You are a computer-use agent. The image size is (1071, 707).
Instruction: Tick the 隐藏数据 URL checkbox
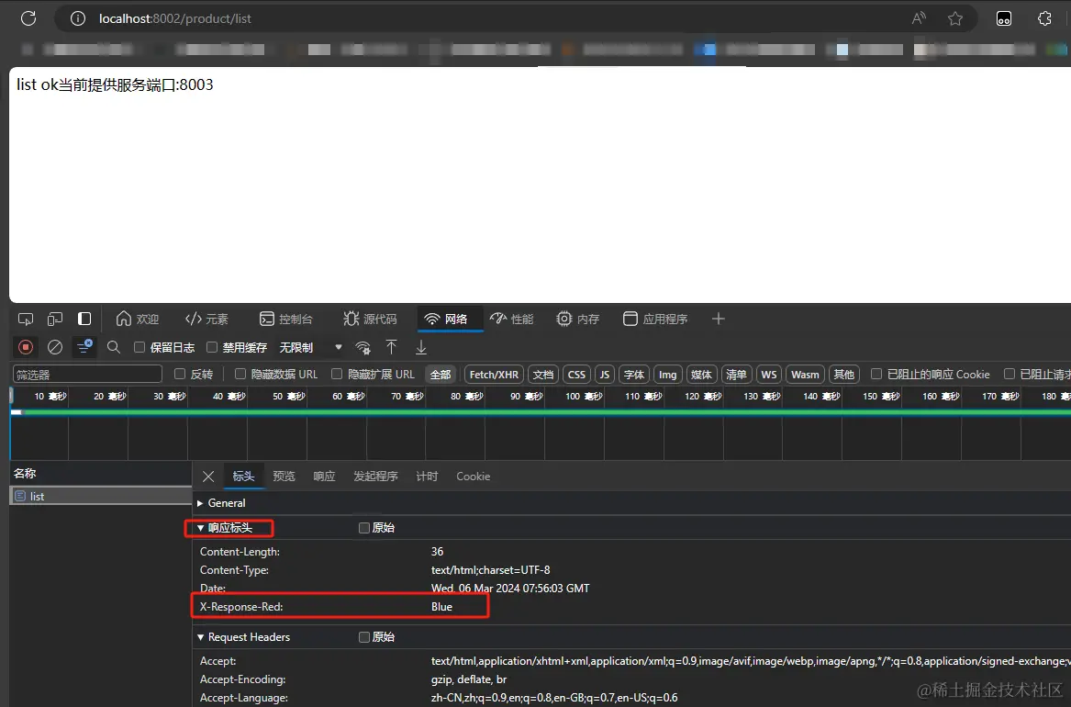coord(240,374)
